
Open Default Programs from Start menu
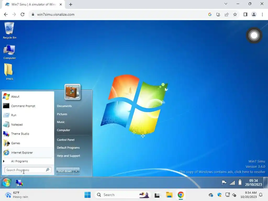tap(68, 148)
